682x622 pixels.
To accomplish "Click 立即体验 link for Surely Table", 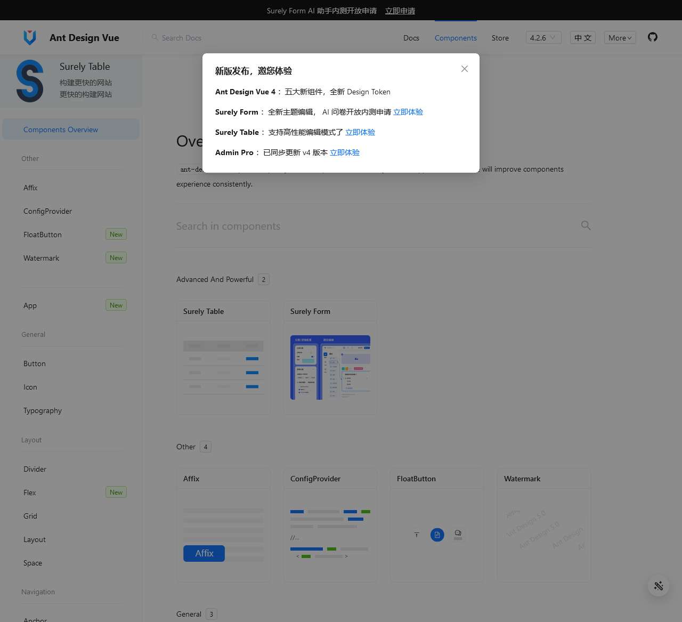I will [x=360, y=132].
